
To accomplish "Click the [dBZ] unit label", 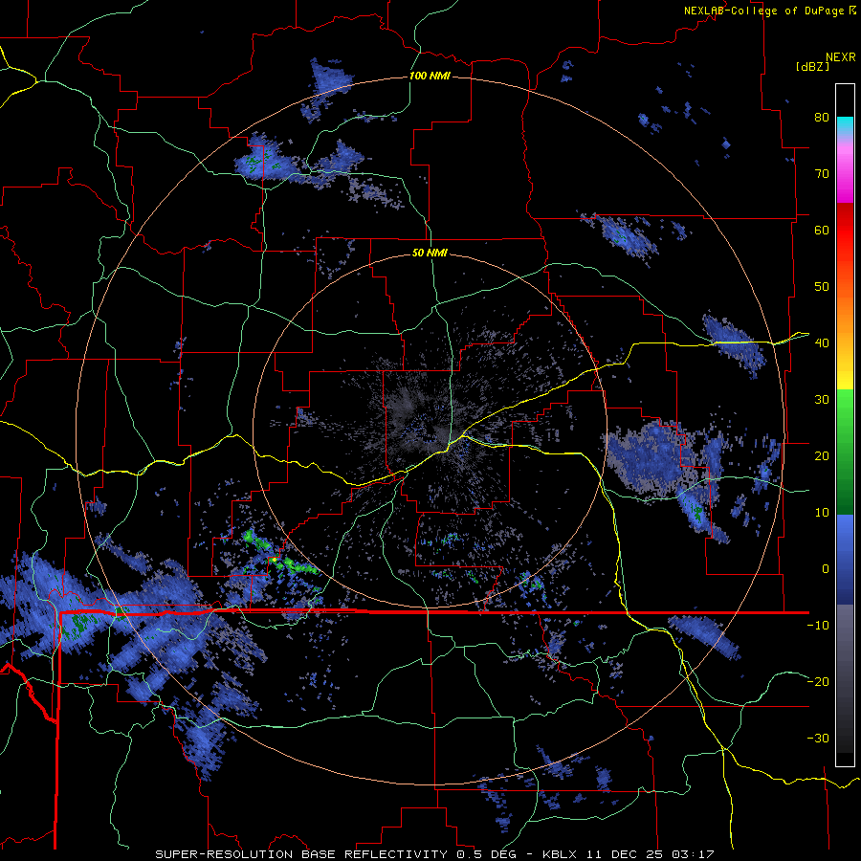I will click(812, 66).
